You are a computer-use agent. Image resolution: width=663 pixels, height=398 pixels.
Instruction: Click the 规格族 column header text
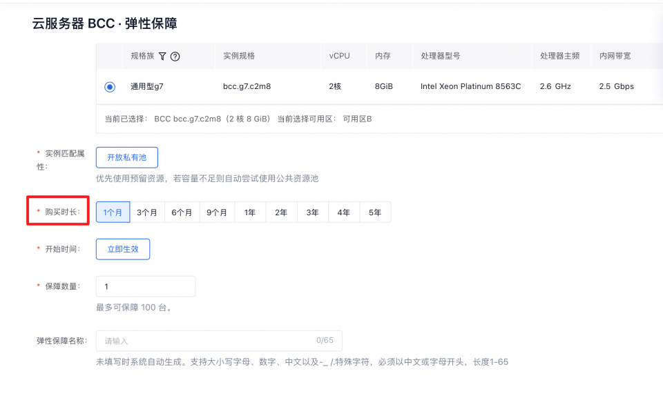click(142, 56)
